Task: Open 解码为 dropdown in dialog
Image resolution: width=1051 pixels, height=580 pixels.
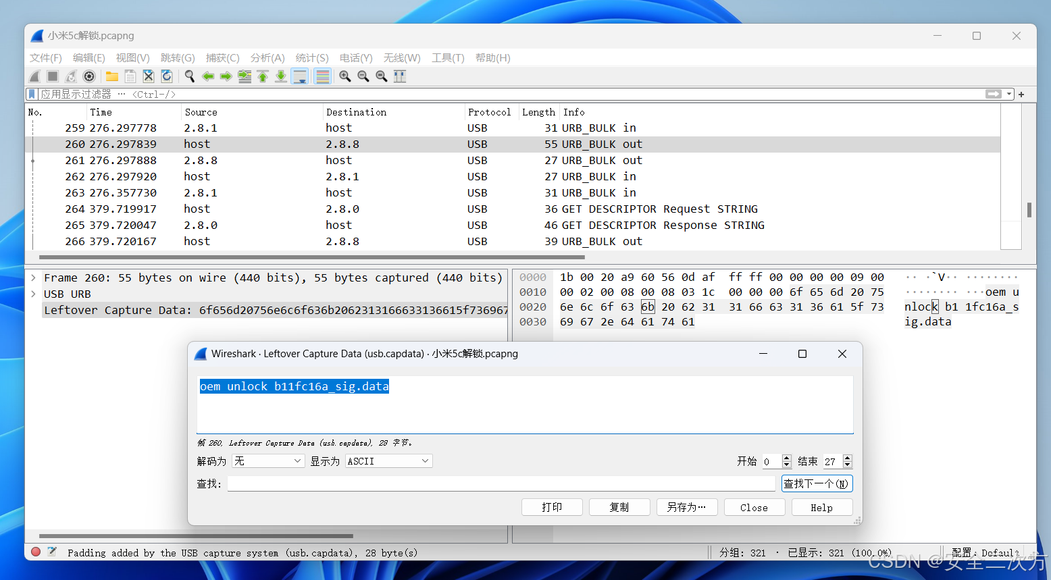Action: (x=268, y=460)
